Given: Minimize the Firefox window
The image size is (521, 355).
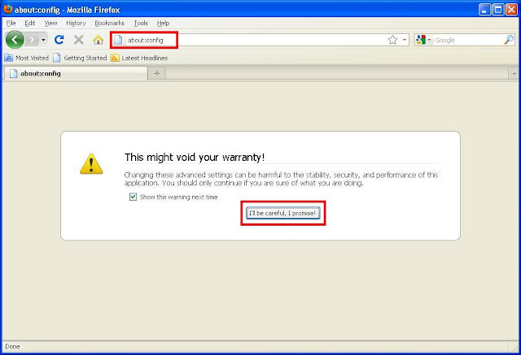Looking at the screenshot, I should pos(484,9).
